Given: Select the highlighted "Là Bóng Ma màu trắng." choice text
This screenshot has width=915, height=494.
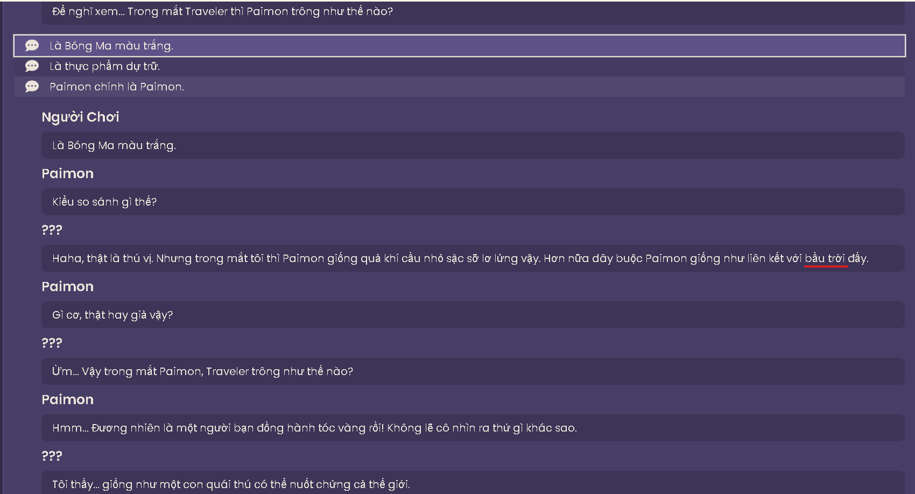Looking at the screenshot, I should click(111, 46).
